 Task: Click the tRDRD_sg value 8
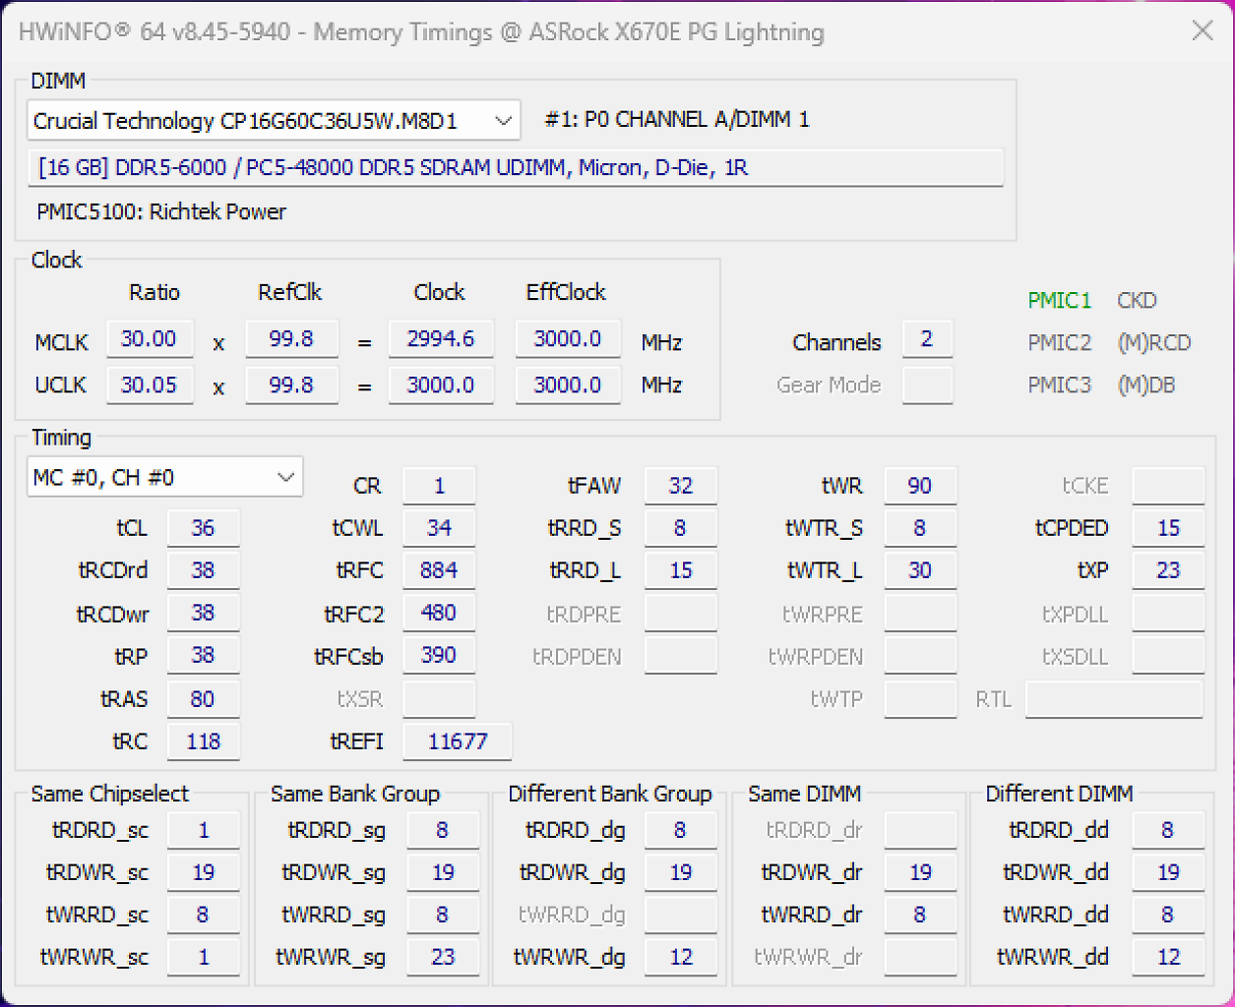443,830
